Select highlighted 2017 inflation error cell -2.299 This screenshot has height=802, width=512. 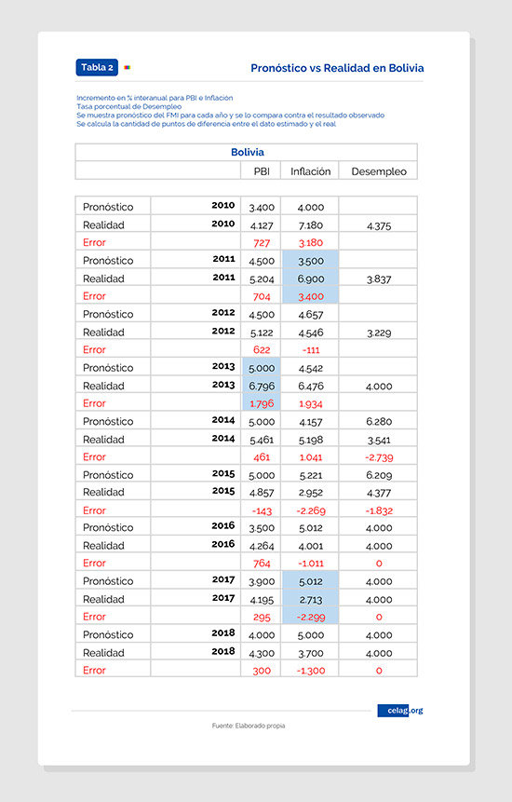click(311, 617)
